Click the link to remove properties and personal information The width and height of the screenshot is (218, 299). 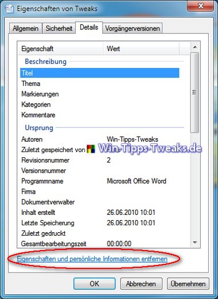tap(92, 259)
